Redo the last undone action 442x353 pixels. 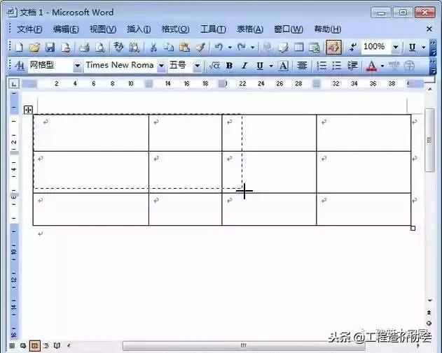tap(241, 47)
